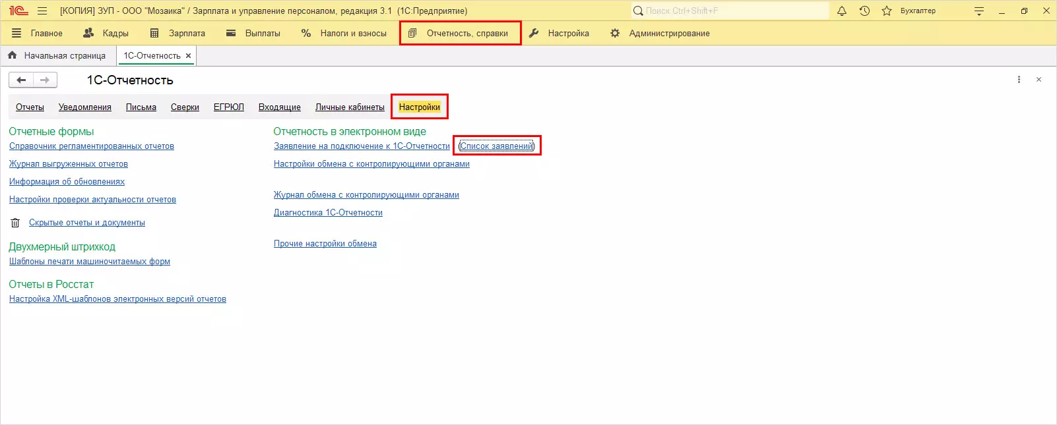Click trash icon beside Скрытые отчеты
1057x425 pixels.
[x=15, y=223]
